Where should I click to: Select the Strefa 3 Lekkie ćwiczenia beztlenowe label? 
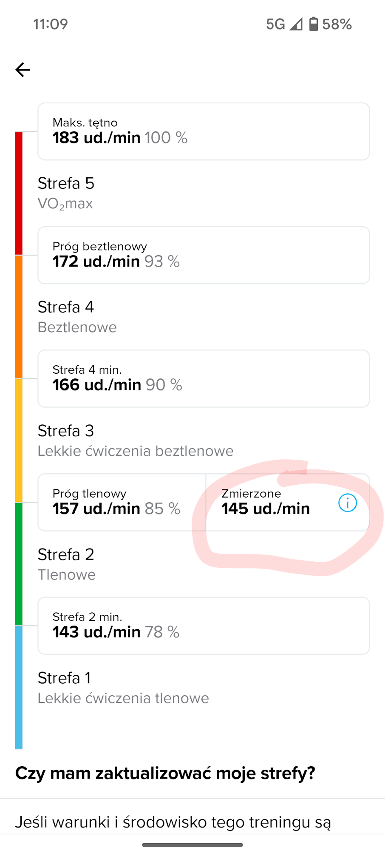click(x=136, y=441)
